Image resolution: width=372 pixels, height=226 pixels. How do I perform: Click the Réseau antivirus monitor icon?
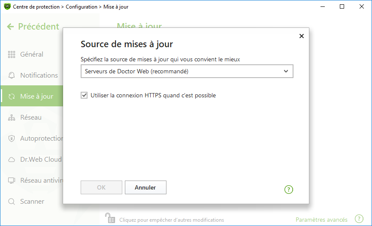12,181
